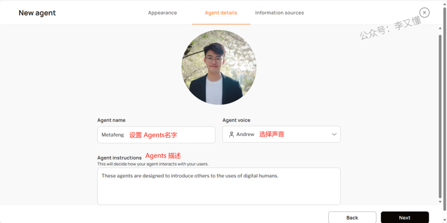Open the Agent voice dropdown

tap(281, 135)
